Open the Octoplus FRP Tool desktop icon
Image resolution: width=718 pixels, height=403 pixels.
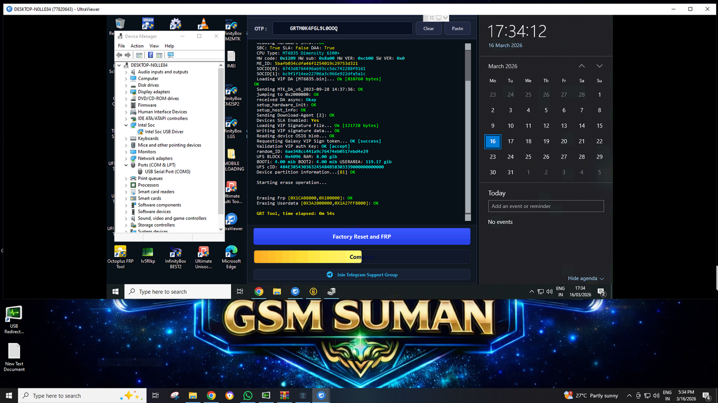(120, 252)
